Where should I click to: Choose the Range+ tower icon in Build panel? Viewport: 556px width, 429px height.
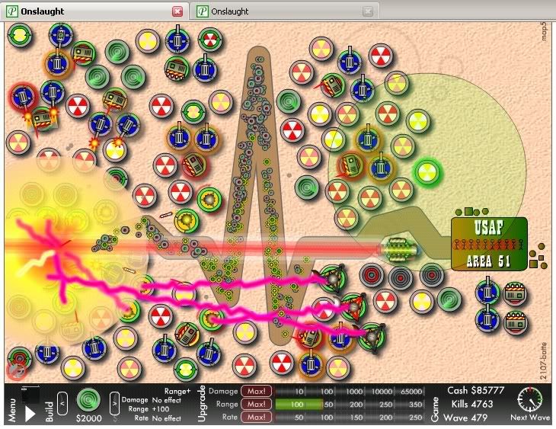click(x=88, y=400)
